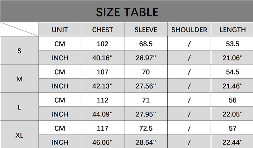
Task: Click the sleeve value 72.5
Action: (146, 128)
